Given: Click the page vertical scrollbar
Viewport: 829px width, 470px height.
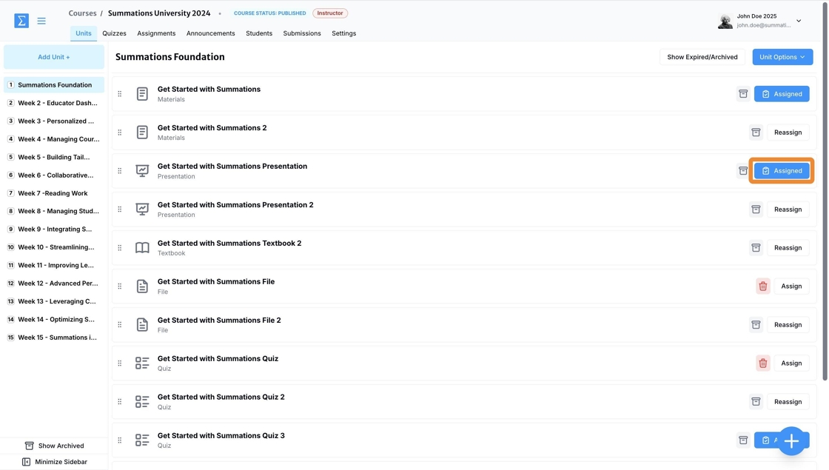Looking at the screenshot, I should point(825,190).
